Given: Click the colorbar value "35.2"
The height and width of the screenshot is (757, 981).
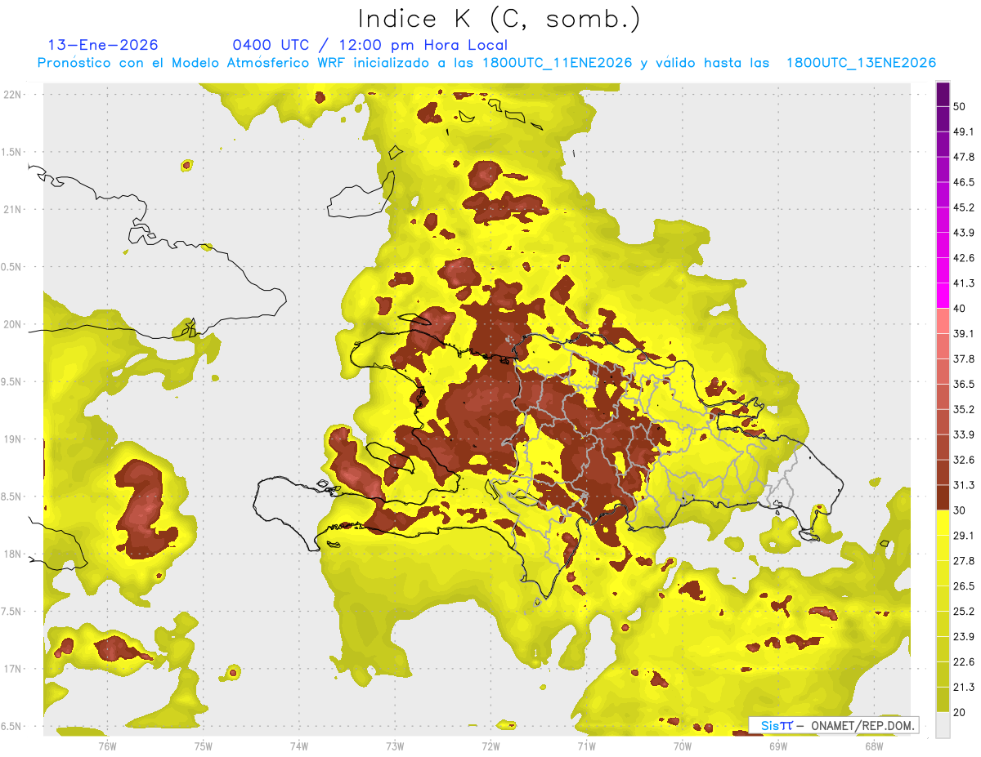Looking at the screenshot, I should 964,409.
